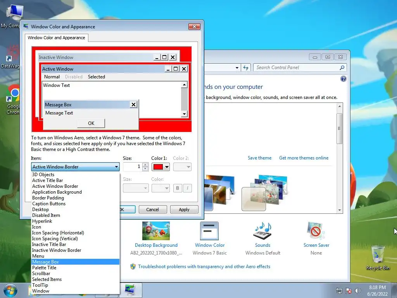Open the Sounds icon
Screen dimensions: 397x298
click(262, 231)
